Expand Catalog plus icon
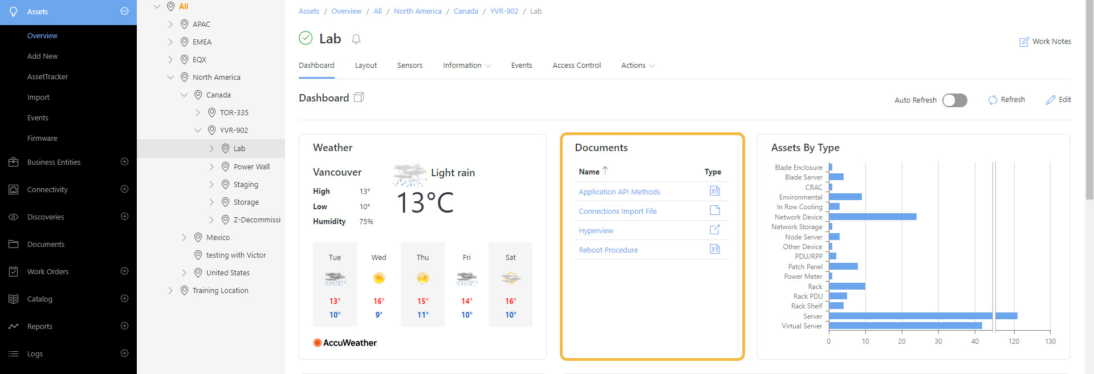The image size is (1094, 374). click(124, 299)
